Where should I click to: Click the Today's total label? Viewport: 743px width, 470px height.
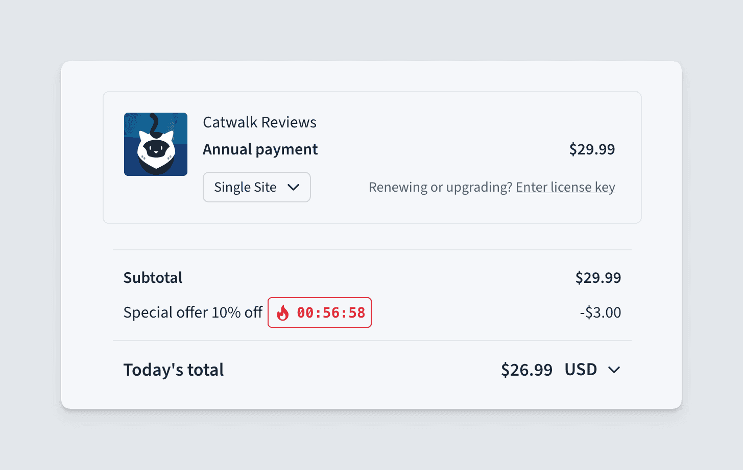pos(174,370)
